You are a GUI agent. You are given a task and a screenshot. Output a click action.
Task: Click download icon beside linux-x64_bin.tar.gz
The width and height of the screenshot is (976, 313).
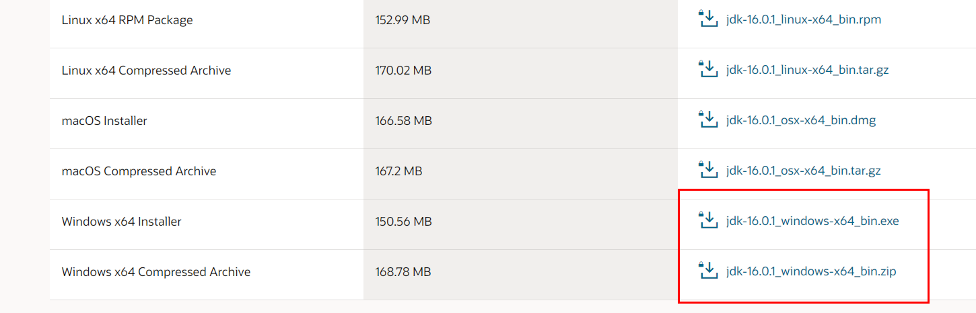pyautogui.click(x=709, y=69)
